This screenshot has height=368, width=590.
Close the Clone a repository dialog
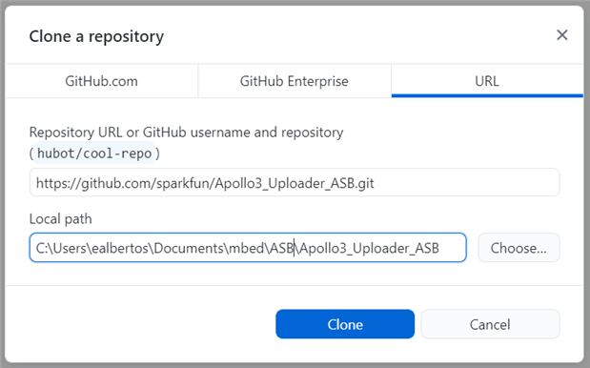tap(562, 35)
